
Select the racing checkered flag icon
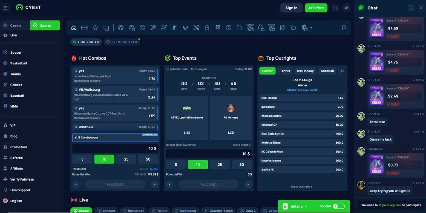218,28
